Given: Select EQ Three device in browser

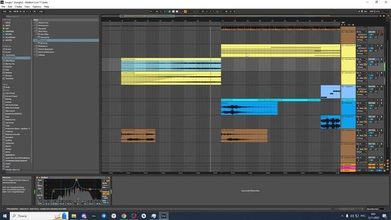Looking at the screenshot, I should 43,43.
